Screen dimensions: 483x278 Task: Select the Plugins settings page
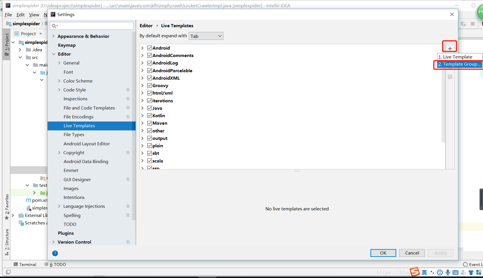pyautogui.click(x=66, y=233)
